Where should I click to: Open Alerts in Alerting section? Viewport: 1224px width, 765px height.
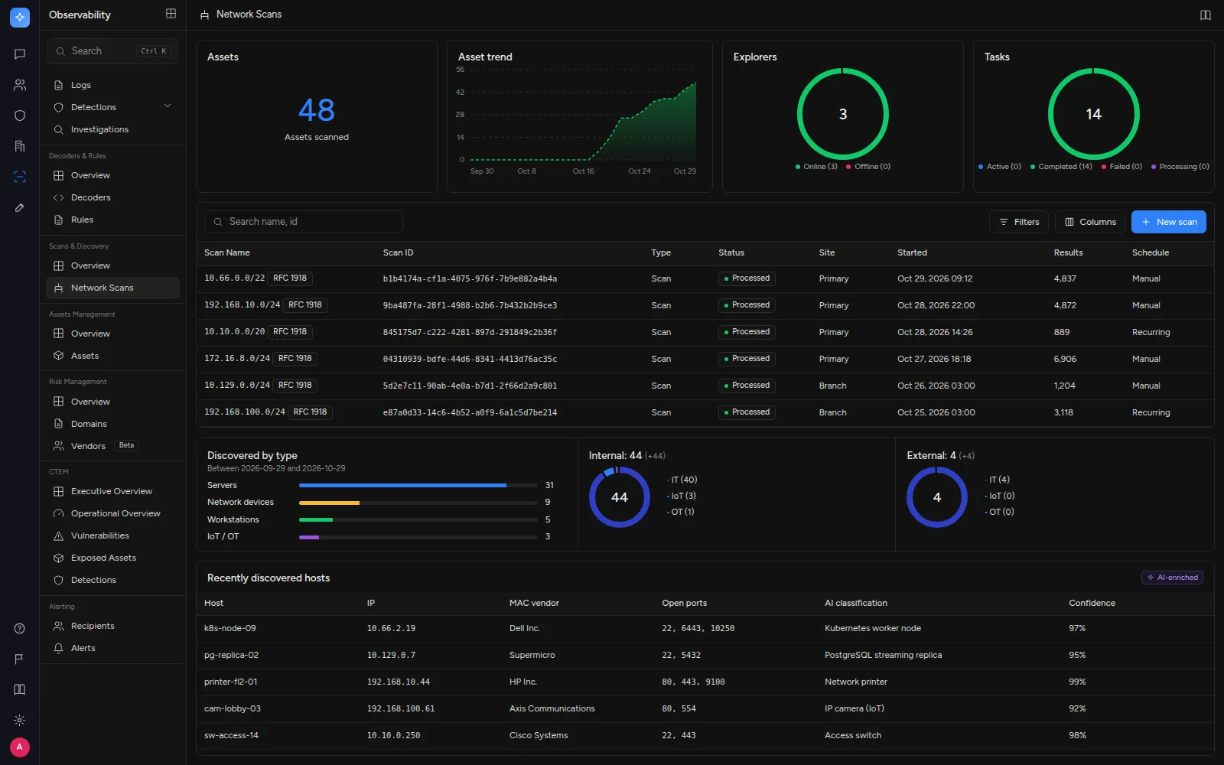click(112, 648)
